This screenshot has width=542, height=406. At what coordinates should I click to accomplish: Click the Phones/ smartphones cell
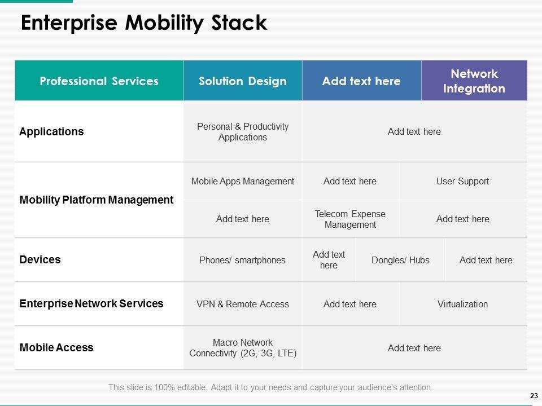(243, 260)
